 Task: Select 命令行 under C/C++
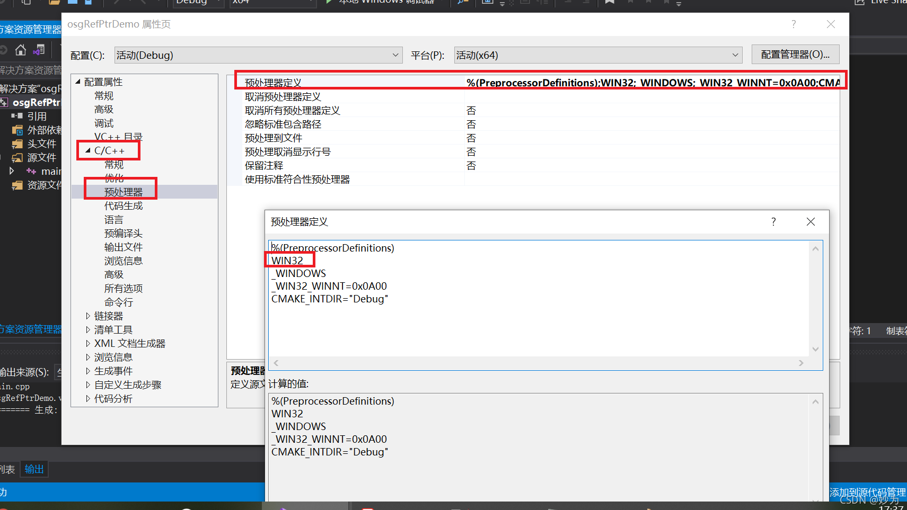[x=119, y=302]
